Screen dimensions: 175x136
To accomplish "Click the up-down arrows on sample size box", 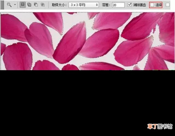I will pyautogui.click(x=97, y=5).
